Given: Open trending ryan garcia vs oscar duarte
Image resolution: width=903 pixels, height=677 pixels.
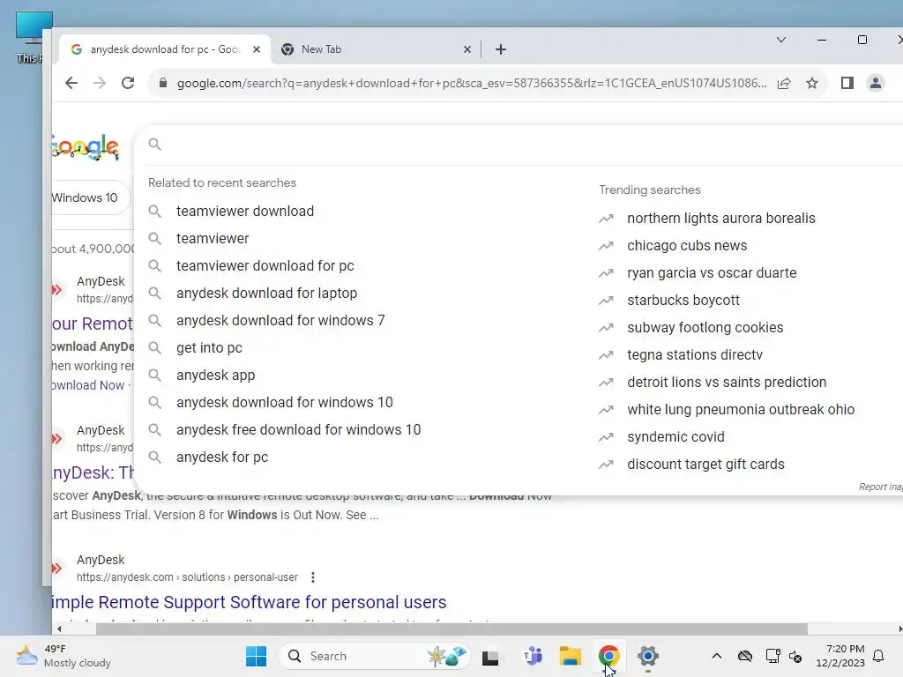Looking at the screenshot, I should click(712, 273).
